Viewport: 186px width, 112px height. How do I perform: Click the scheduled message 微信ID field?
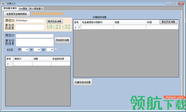point(35,36)
